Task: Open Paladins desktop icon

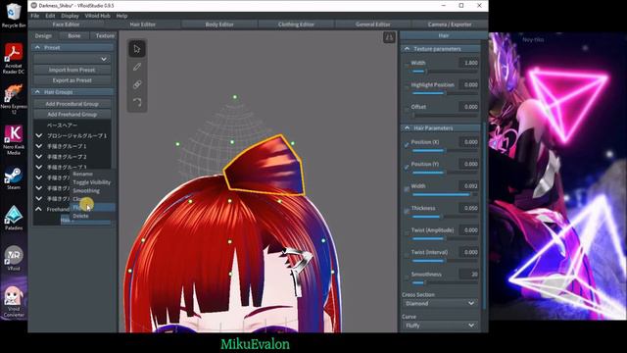Action: pyautogui.click(x=14, y=218)
